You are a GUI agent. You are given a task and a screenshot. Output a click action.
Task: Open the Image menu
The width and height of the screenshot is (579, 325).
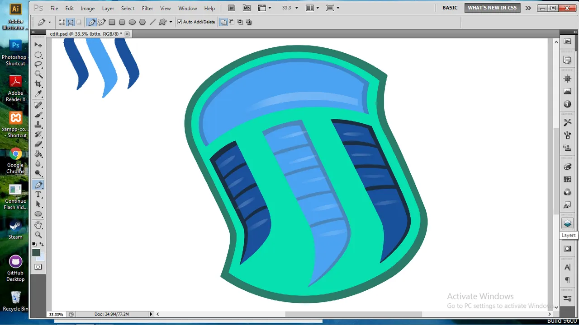88,8
